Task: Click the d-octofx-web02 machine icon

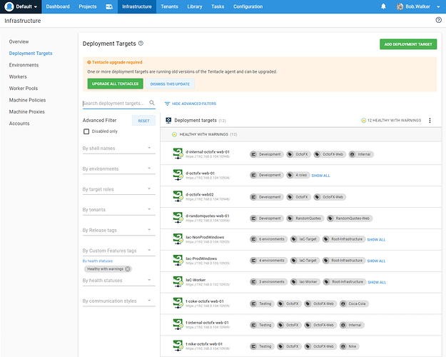Action: [x=178, y=196]
